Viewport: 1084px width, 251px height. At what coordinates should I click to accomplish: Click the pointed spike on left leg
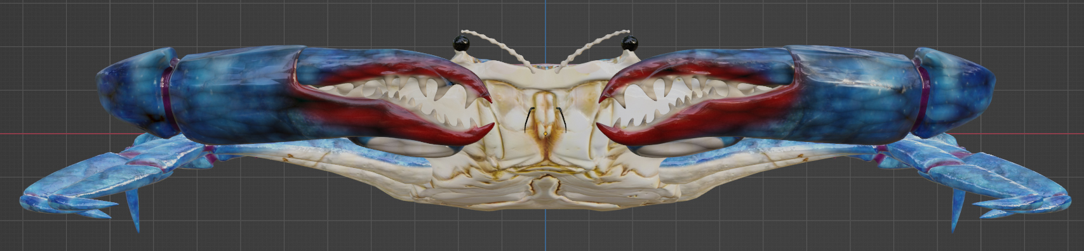[x=134, y=212]
